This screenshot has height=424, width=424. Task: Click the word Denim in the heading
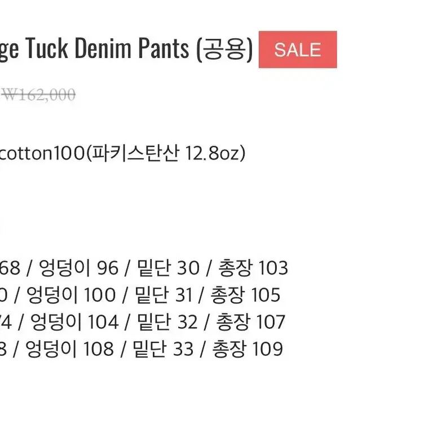[103, 48]
